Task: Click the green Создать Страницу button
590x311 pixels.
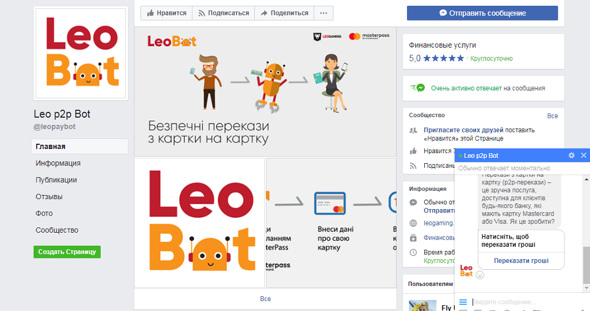Action: point(67,252)
